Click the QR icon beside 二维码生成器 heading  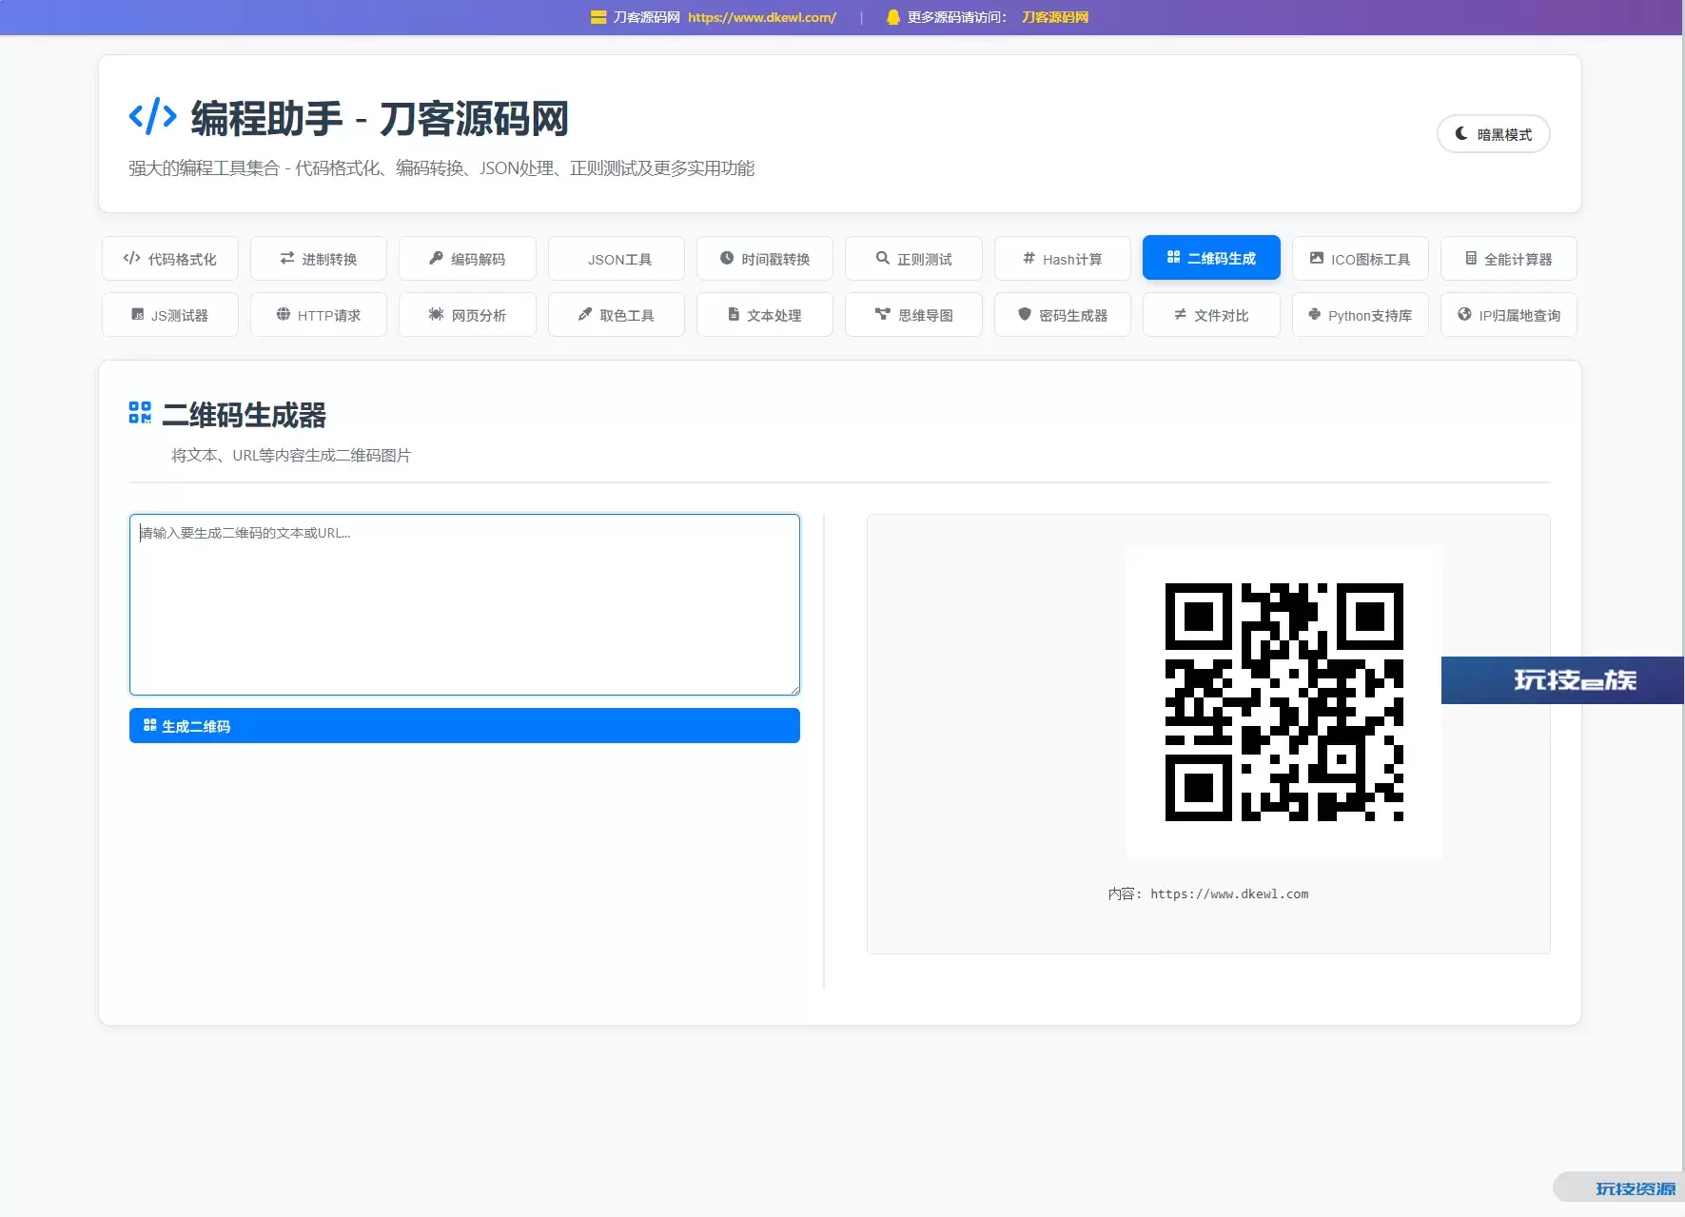pos(140,412)
